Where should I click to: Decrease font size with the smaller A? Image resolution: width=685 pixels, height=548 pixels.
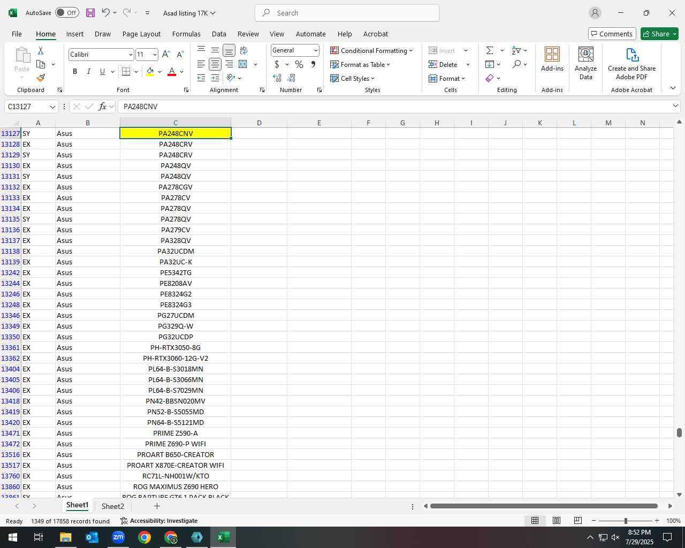(x=180, y=54)
